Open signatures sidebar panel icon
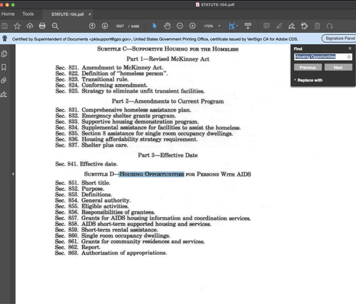 (x=4, y=94)
